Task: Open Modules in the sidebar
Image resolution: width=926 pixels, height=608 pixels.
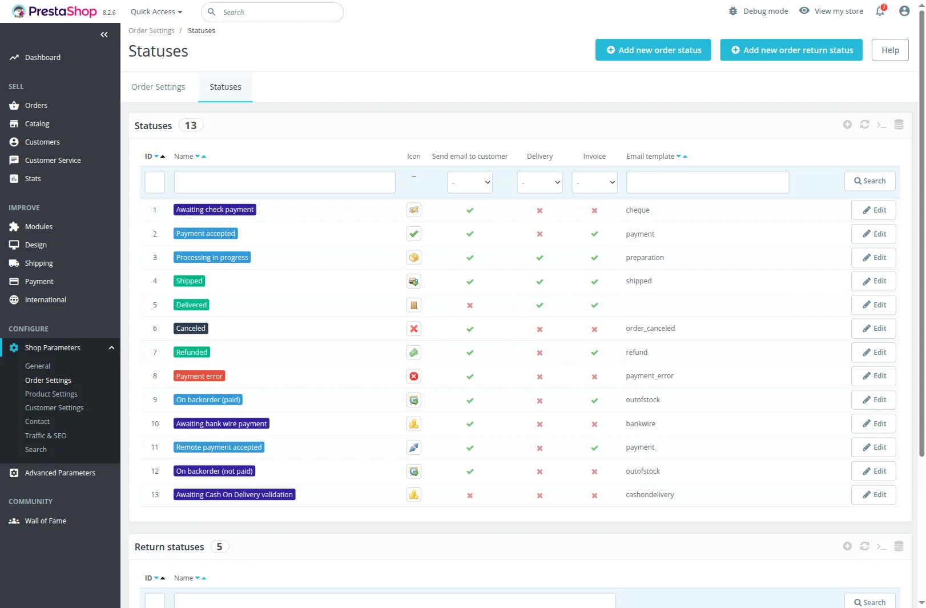Action: (39, 227)
